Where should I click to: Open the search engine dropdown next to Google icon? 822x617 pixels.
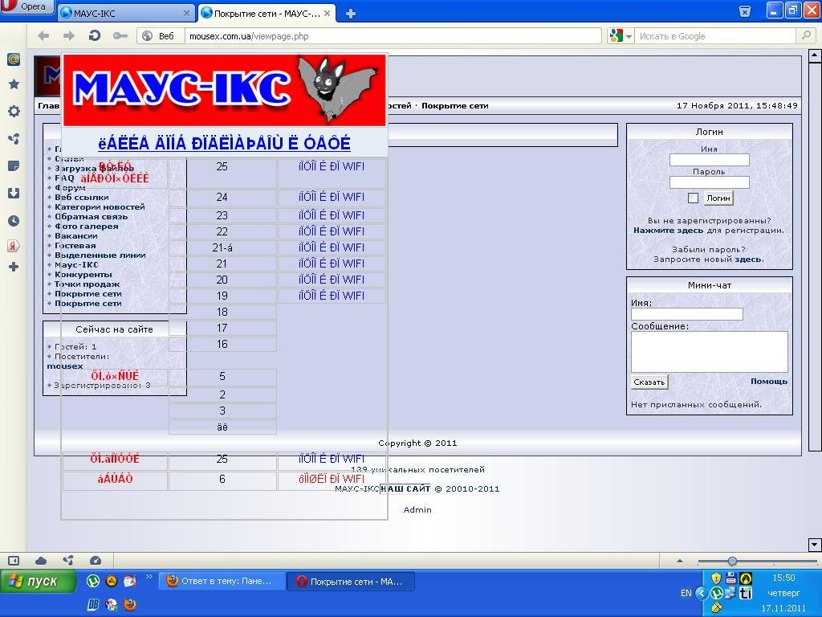pos(629,36)
